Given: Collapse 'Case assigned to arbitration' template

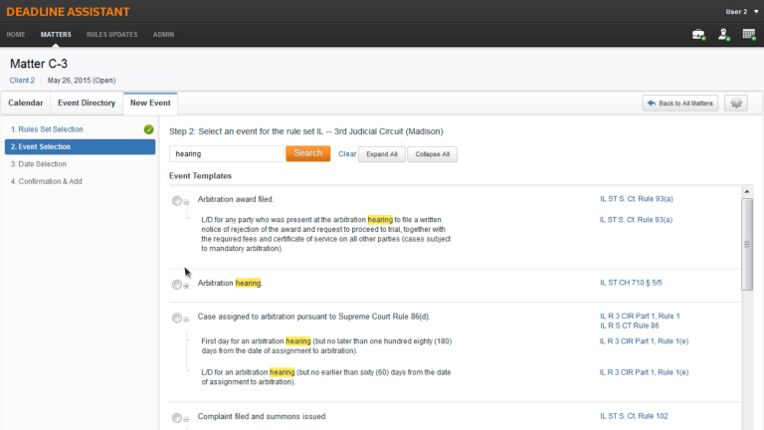Looking at the screenshot, I should (186, 320).
